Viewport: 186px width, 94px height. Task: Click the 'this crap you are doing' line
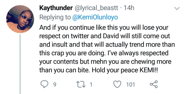(x=72, y=53)
